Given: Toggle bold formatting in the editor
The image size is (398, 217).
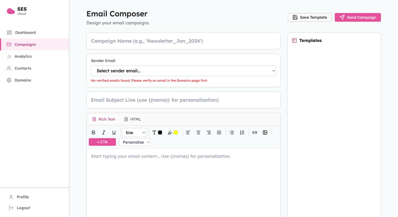Looking at the screenshot, I should (93, 132).
